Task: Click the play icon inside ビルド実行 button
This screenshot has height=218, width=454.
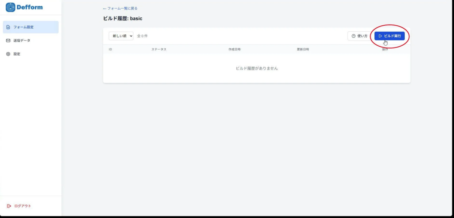Action: tap(381, 36)
